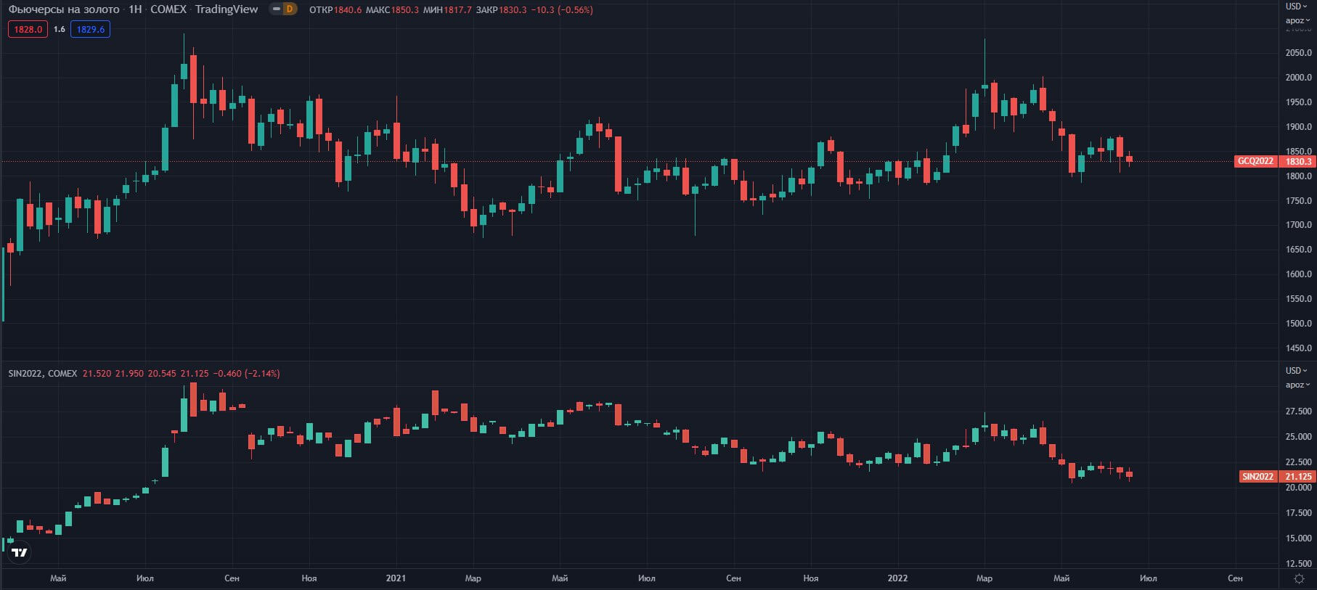The image size is (1317, 590).
Task: Click the COMEX exchange label in main title
Action: coord(168,9)
